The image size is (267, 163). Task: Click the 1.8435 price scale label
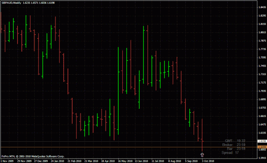[x=262, y=7]
